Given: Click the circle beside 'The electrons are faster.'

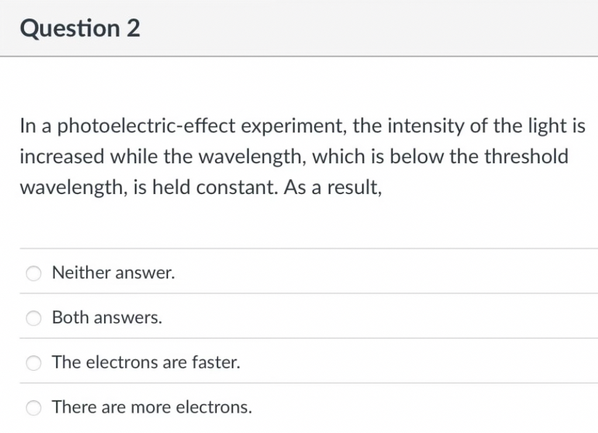Looking at the screenshot, I should pyautogui.click(x=34, y=363).
